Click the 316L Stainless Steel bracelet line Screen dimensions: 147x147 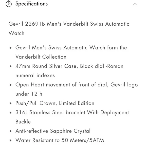[x=72, y=113]
